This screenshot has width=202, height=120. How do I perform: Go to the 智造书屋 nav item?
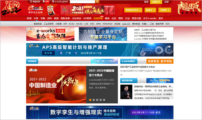(x=136, y=18)
